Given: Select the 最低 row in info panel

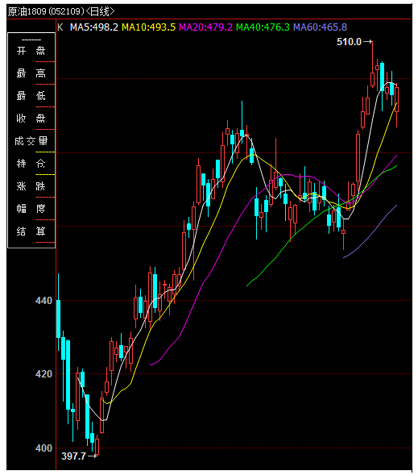Looking at the screenshot, I should pos(31,96).
